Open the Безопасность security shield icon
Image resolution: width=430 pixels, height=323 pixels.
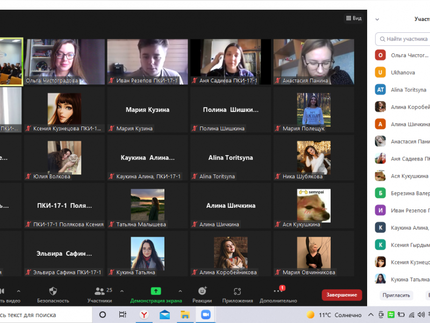53,291
